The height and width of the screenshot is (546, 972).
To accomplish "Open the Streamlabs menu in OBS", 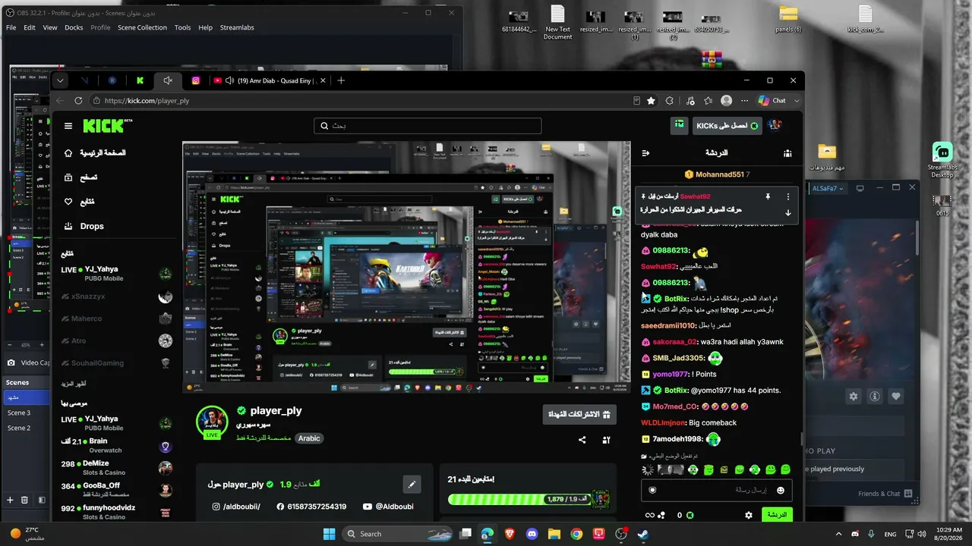I will pos(237,27).
